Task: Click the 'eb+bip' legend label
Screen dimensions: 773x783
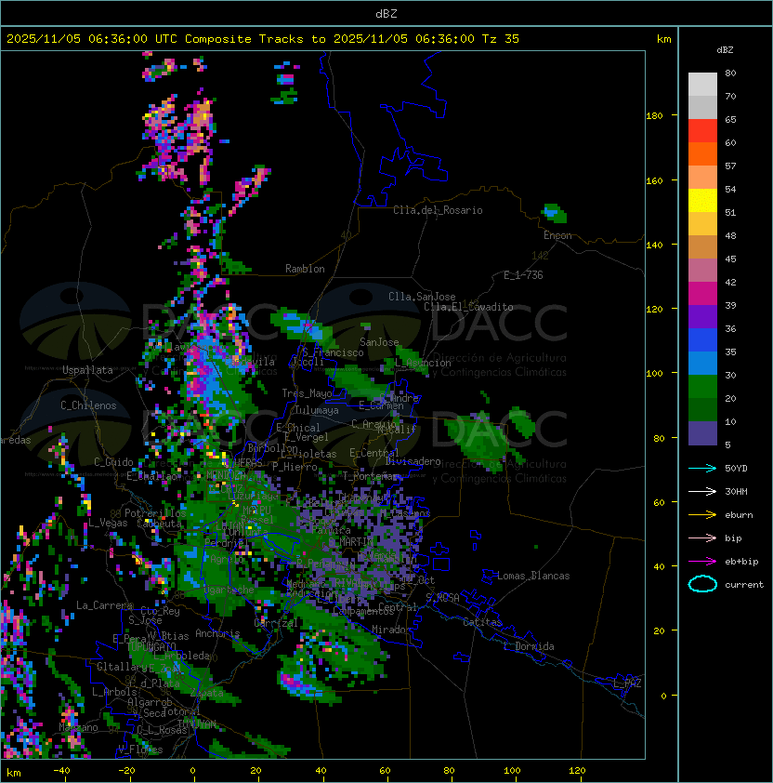Action: tap(741, 562)
